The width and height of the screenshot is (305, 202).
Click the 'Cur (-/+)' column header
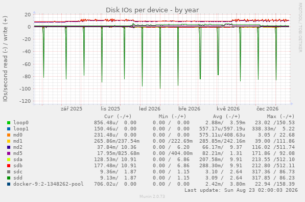point(118,117)
